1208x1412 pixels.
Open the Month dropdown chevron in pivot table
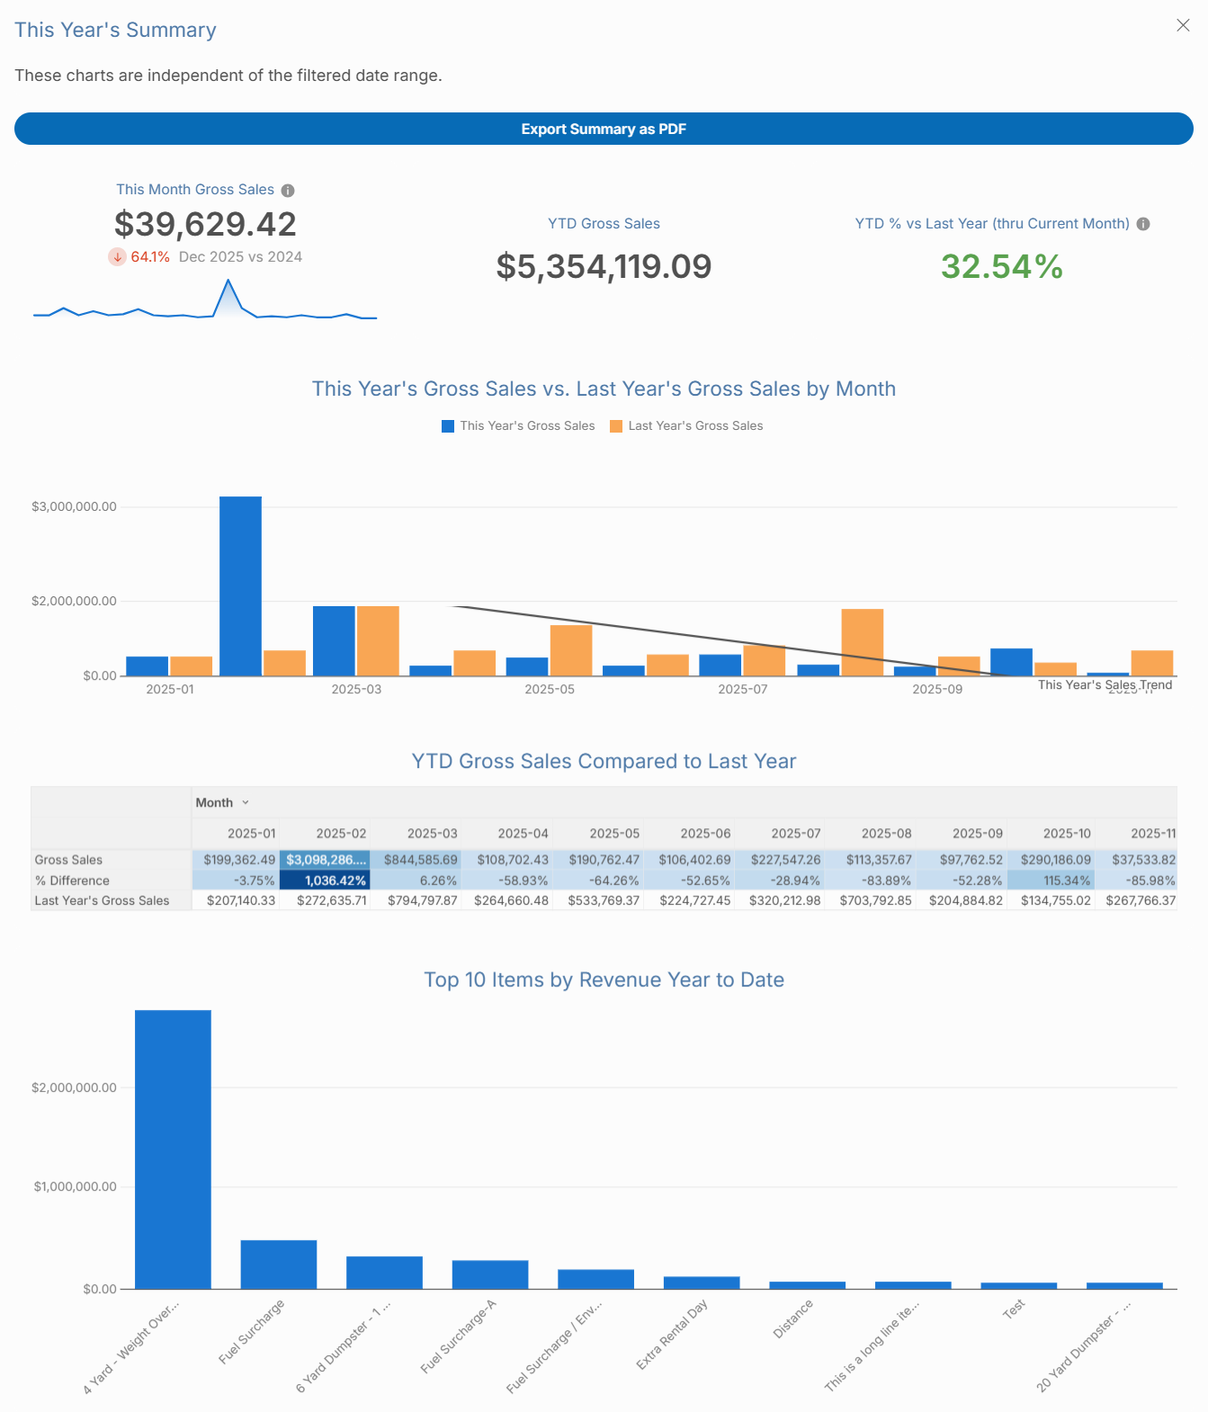(x=246, y=802)
